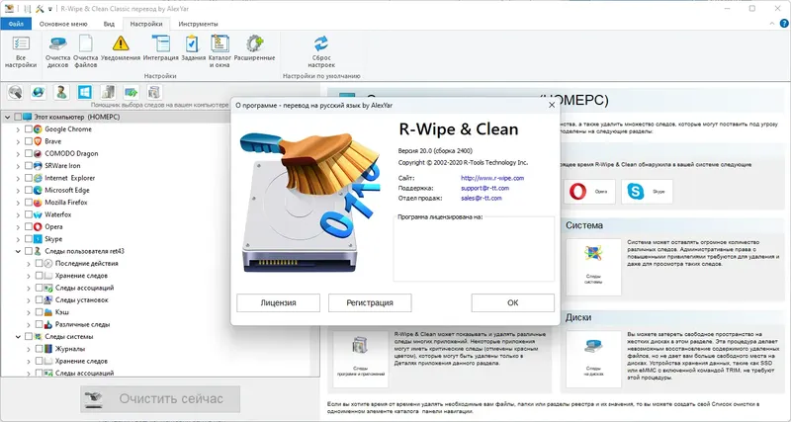Open Disk Cleaning settings (Очистка дисков)

click(57, 51)
